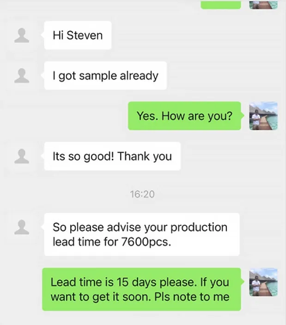Image resolution: width=286 pixels, height=325 pixels.
Task: Click the word "Steven" in the first message
Action: coord(85,35)
